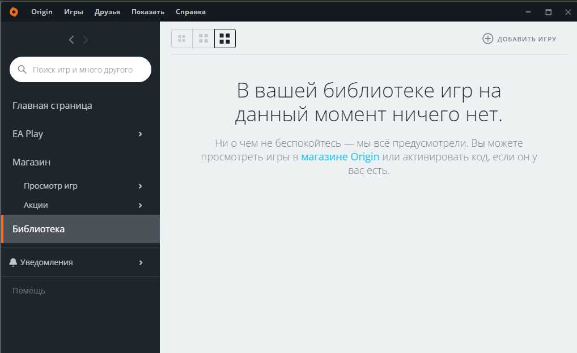577x353 pixels.
Task: Click Добавить игру label
Action: pos(527,39)
